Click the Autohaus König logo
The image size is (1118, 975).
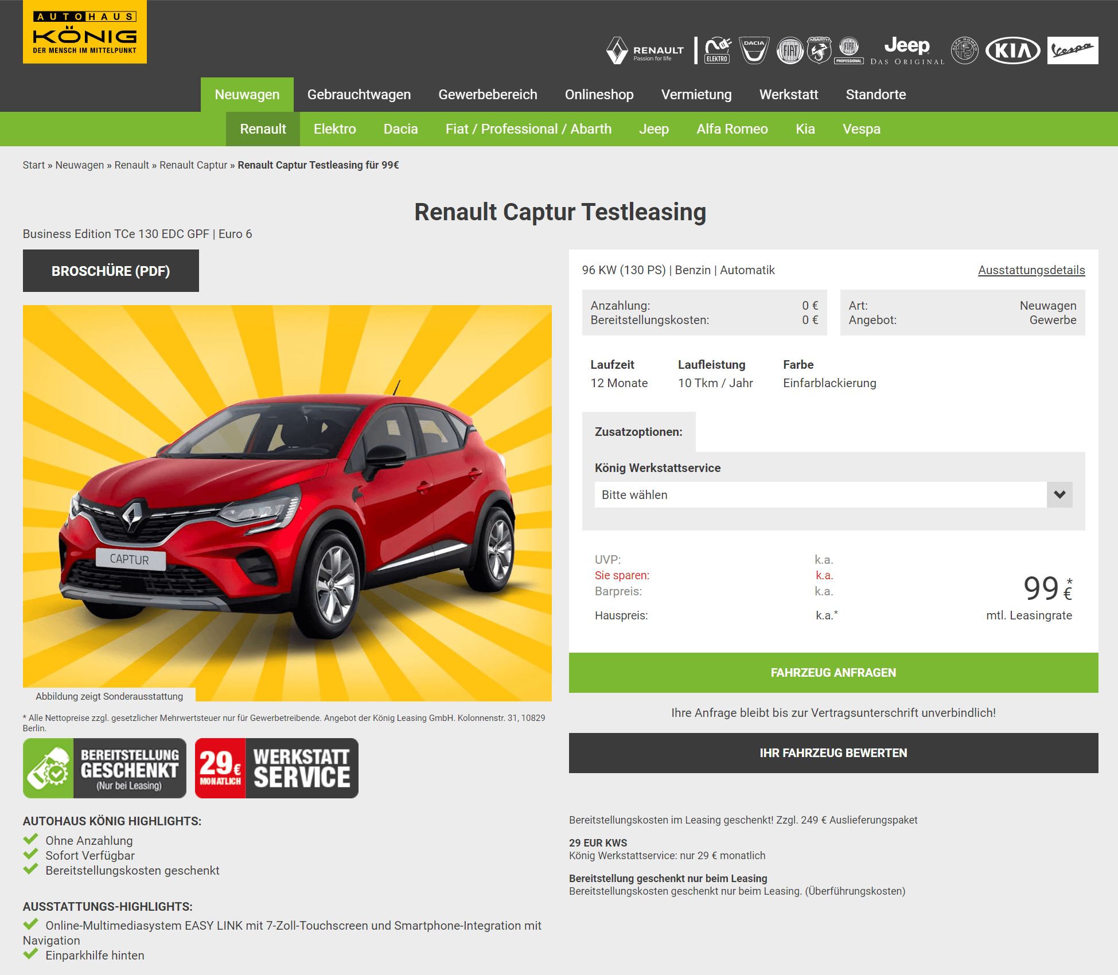pos(85,32)
